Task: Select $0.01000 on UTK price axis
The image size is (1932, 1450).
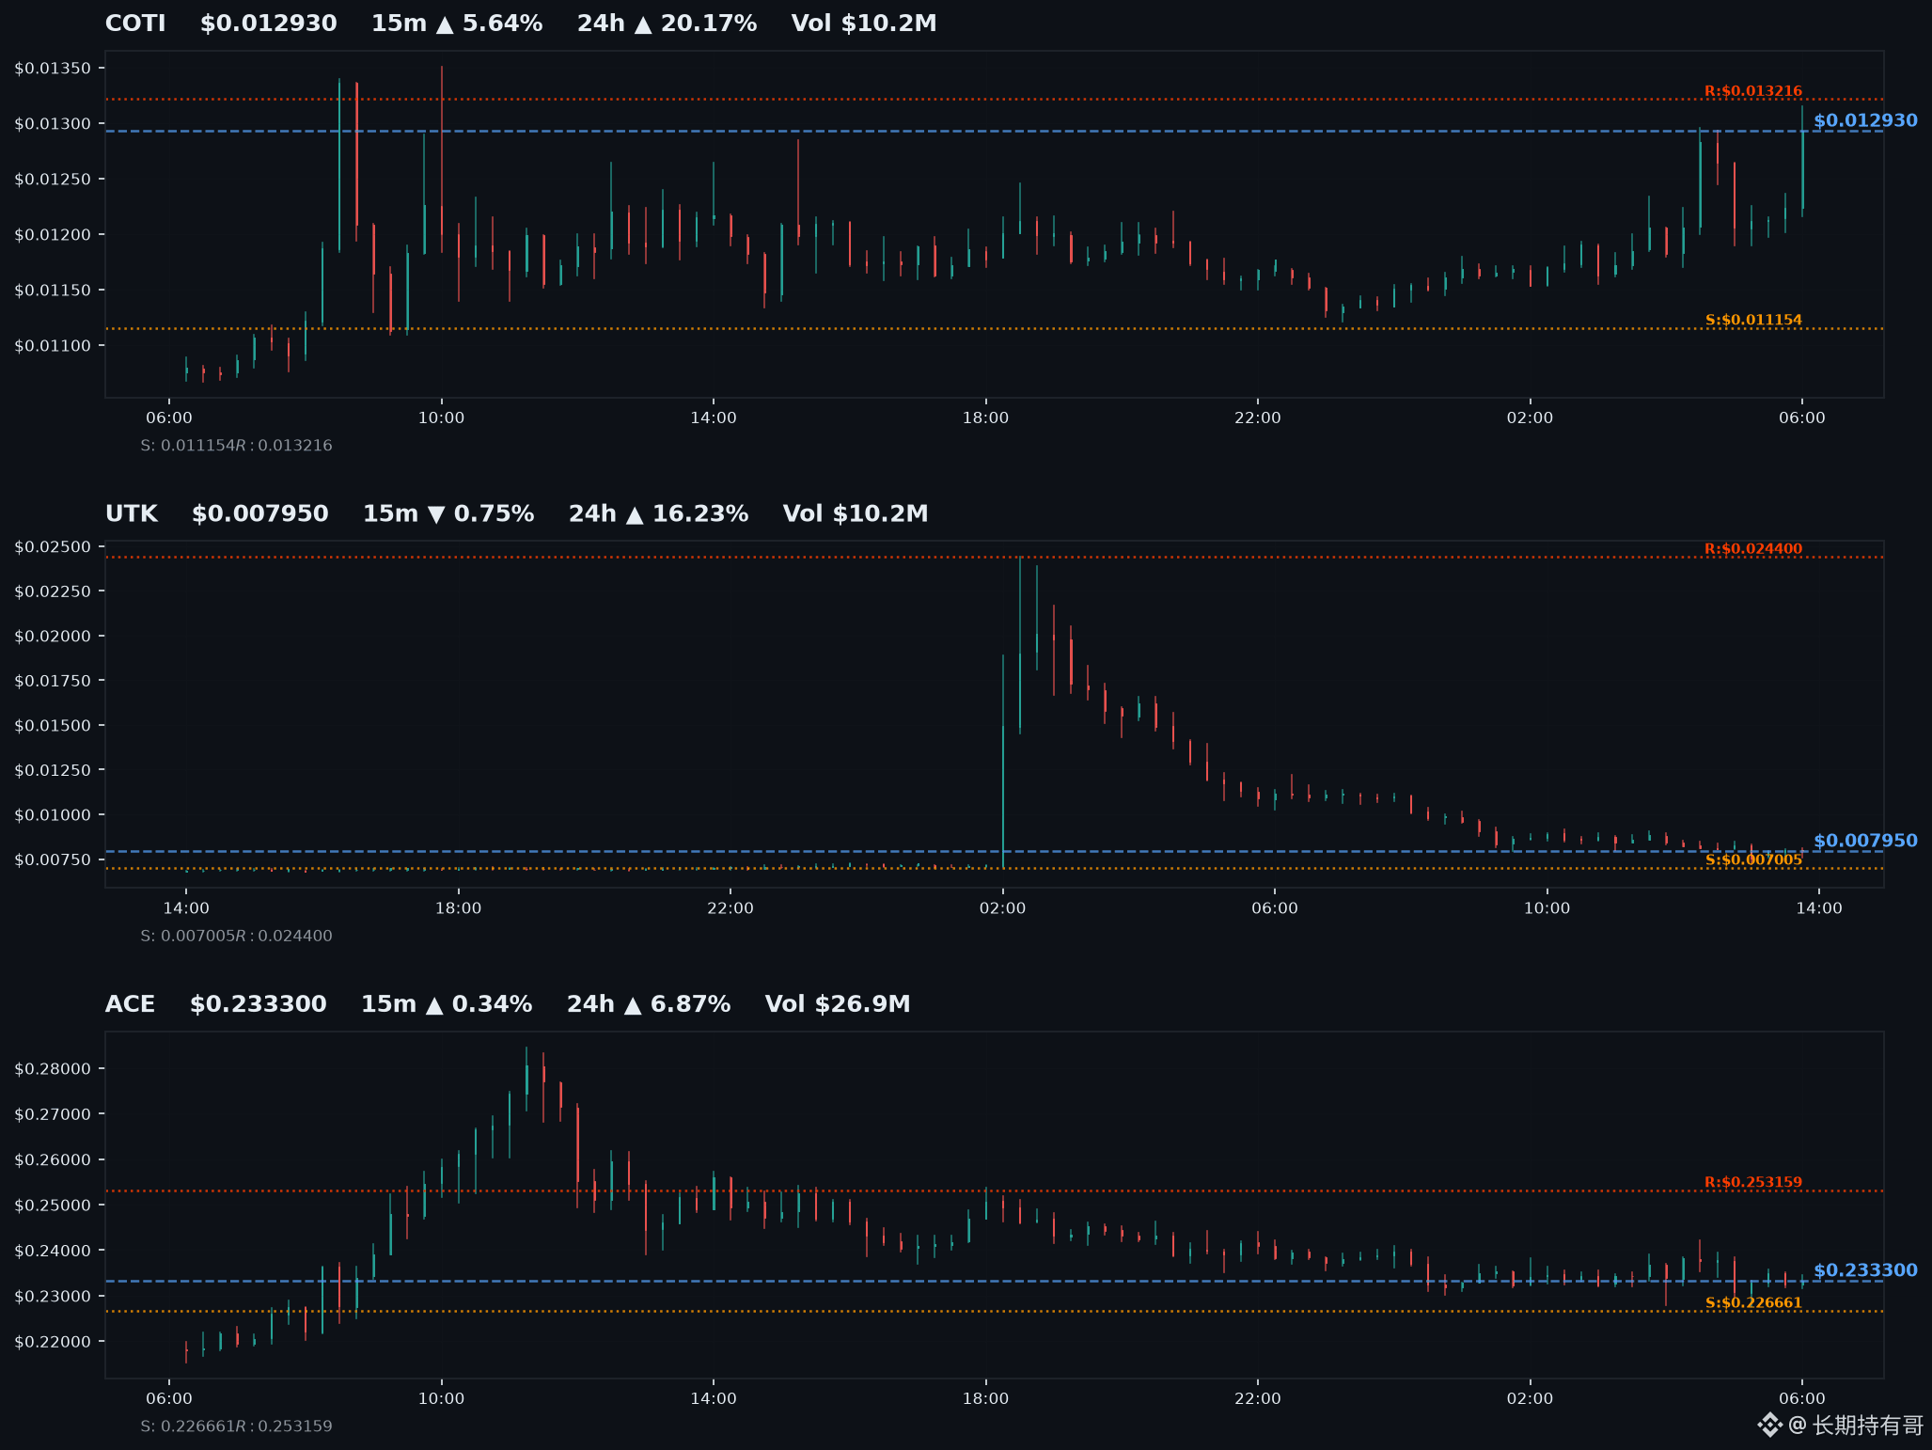Action: tap(53, 815)
